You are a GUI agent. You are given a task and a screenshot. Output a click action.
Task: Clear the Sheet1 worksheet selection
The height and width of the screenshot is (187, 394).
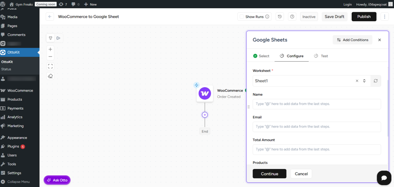pyautogui.click(x=357, y=81)
